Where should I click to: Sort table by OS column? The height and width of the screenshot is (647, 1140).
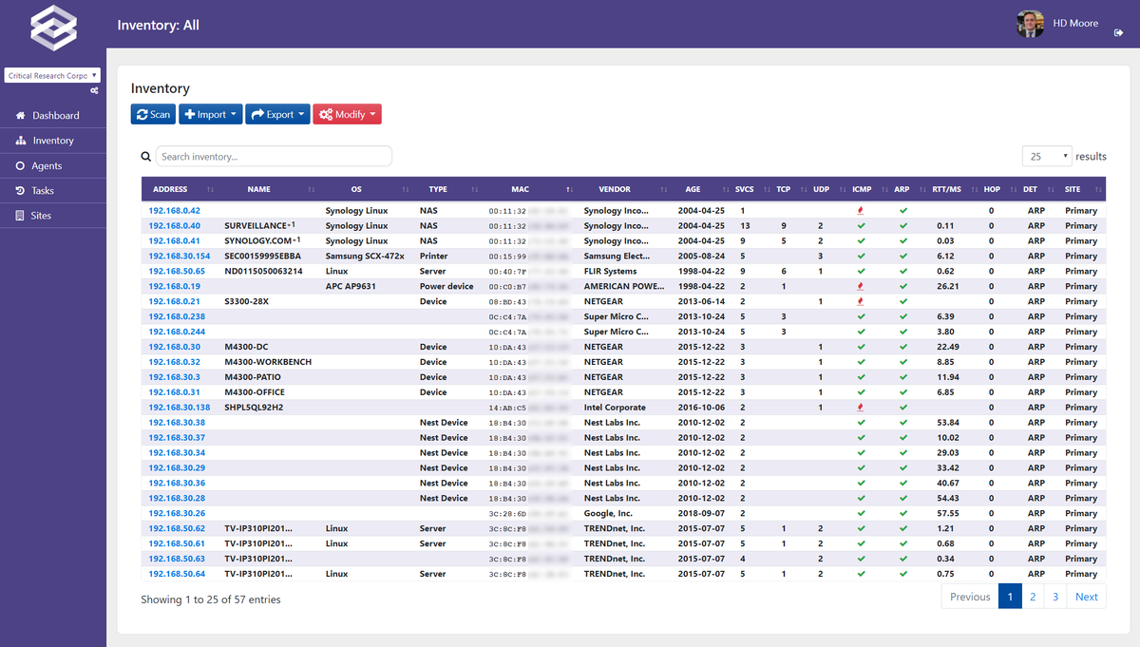(x=367, y=189)
